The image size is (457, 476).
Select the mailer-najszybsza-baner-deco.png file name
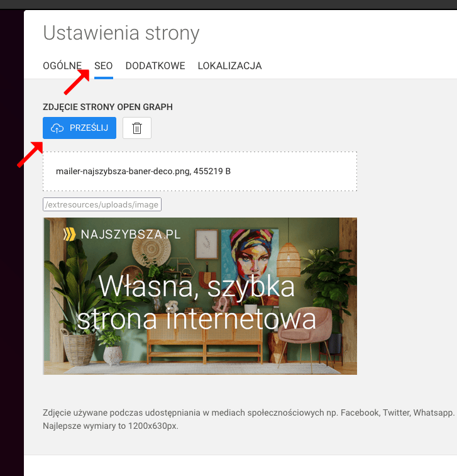[x=143, y=171]
